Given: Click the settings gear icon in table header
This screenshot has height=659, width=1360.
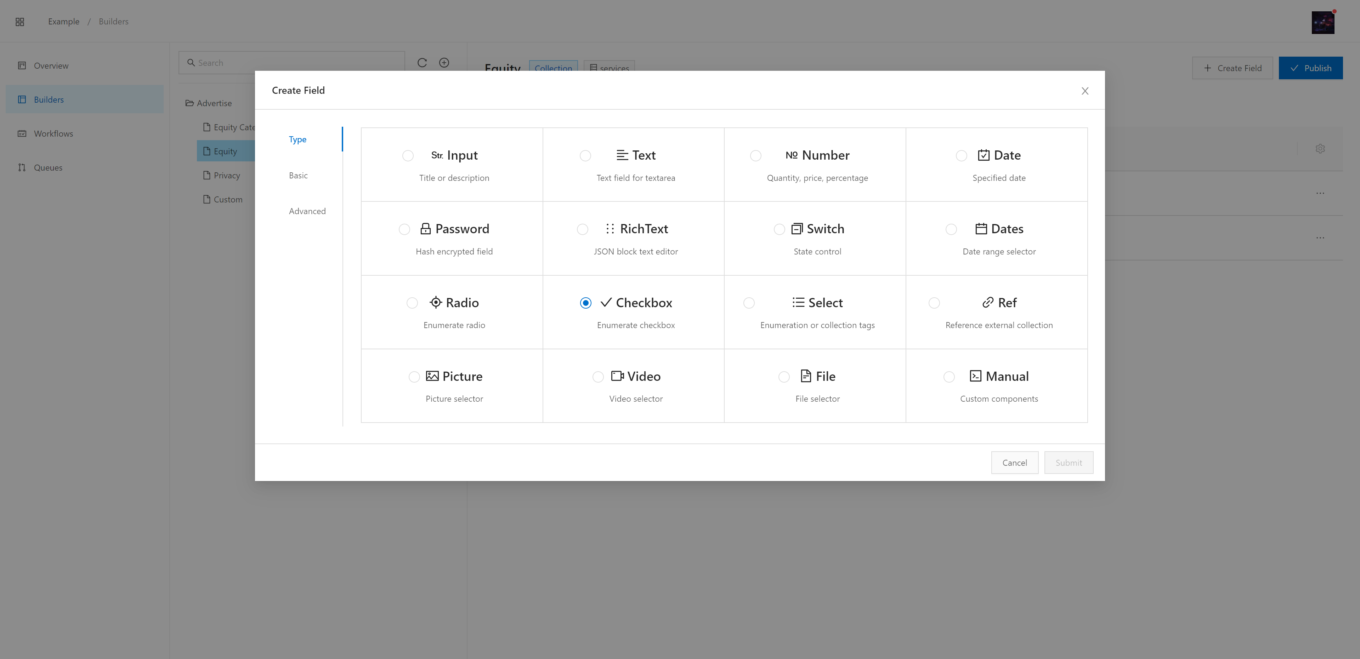Looking at the screenshot, I should [1320, 149].
